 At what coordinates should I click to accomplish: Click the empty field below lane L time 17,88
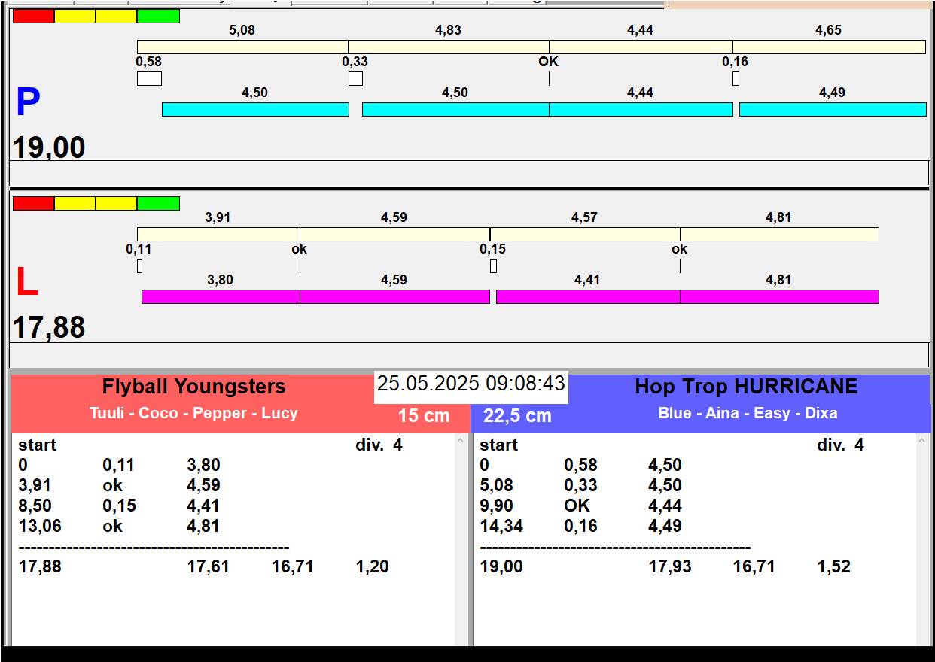click(469, 354)
